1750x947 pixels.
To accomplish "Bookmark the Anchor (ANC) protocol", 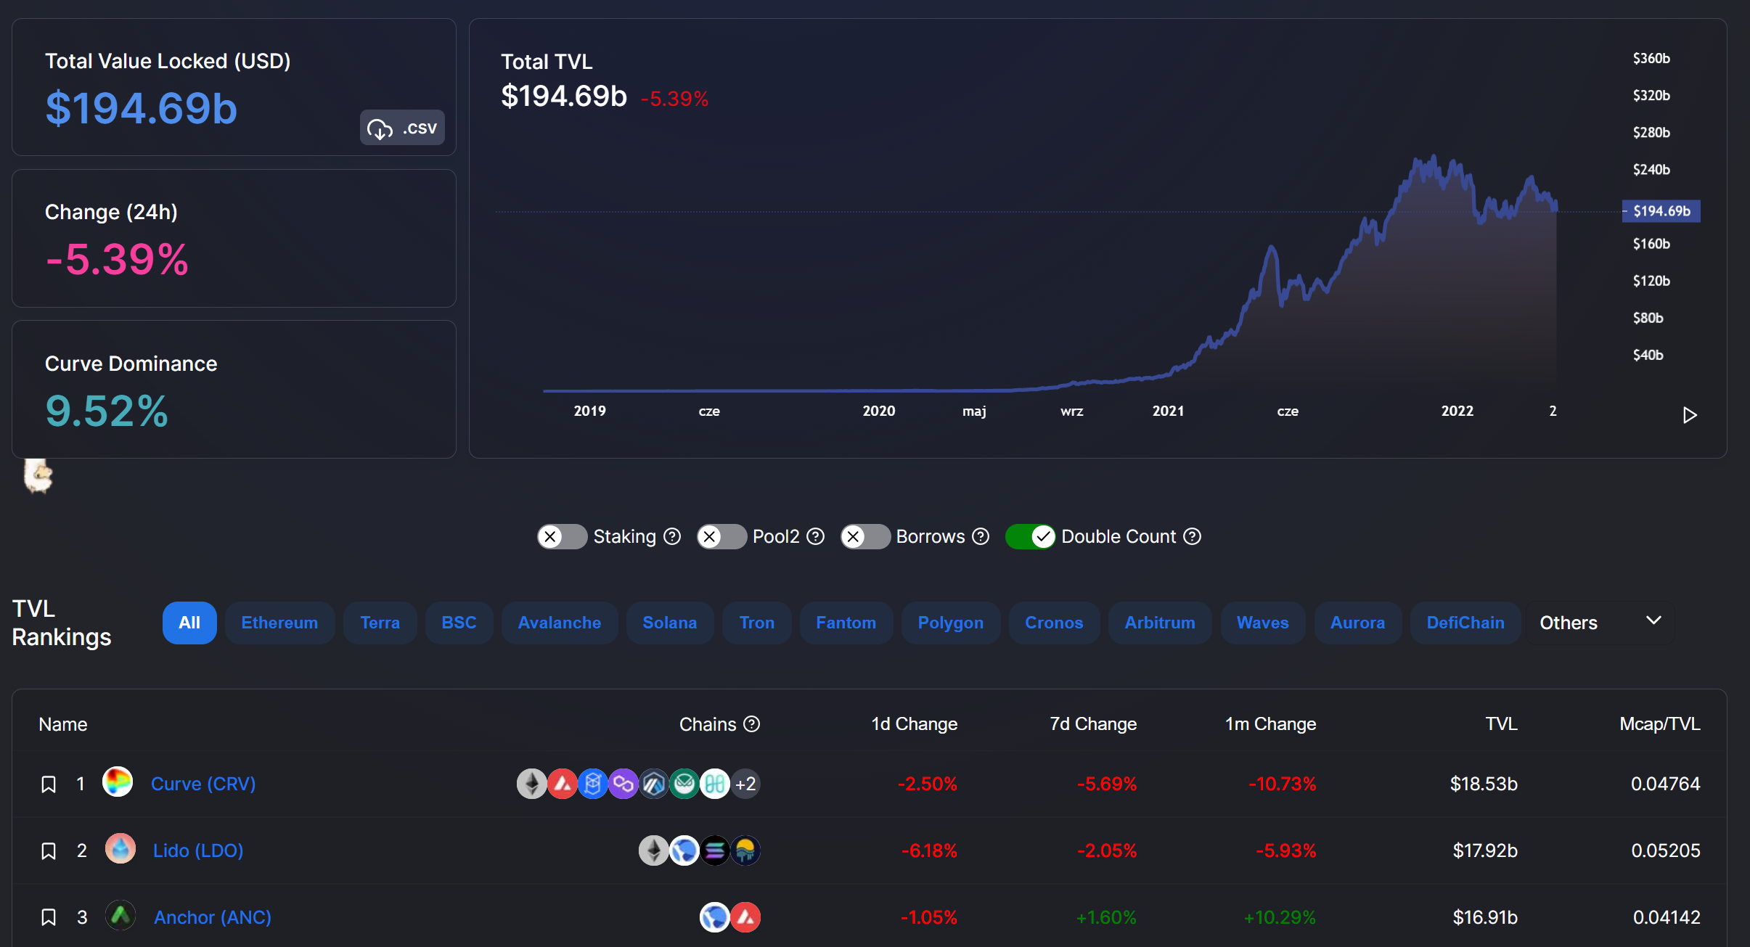I will [49, 917].
